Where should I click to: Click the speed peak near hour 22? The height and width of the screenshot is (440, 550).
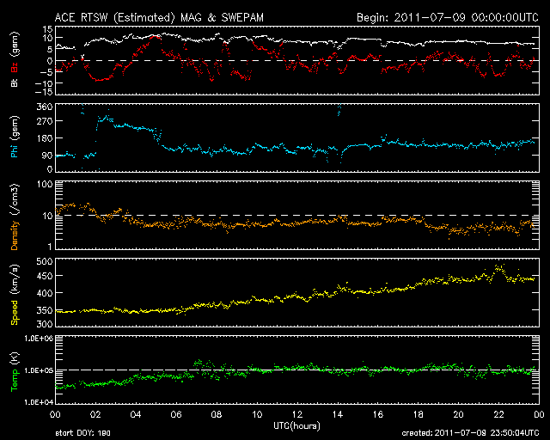pos(498,268)
